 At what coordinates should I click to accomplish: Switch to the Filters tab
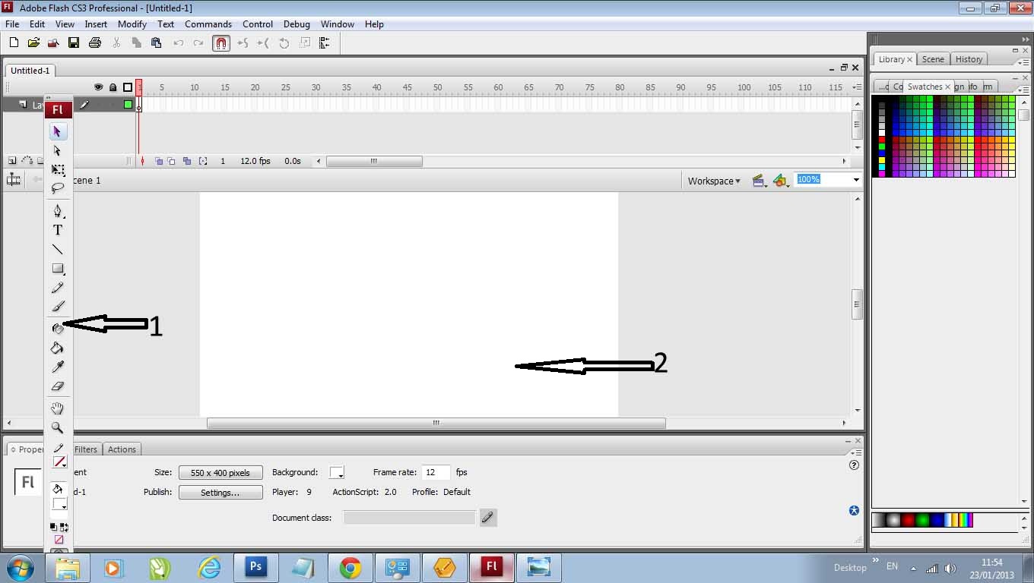pyautogui.click(x=86, y=449)
